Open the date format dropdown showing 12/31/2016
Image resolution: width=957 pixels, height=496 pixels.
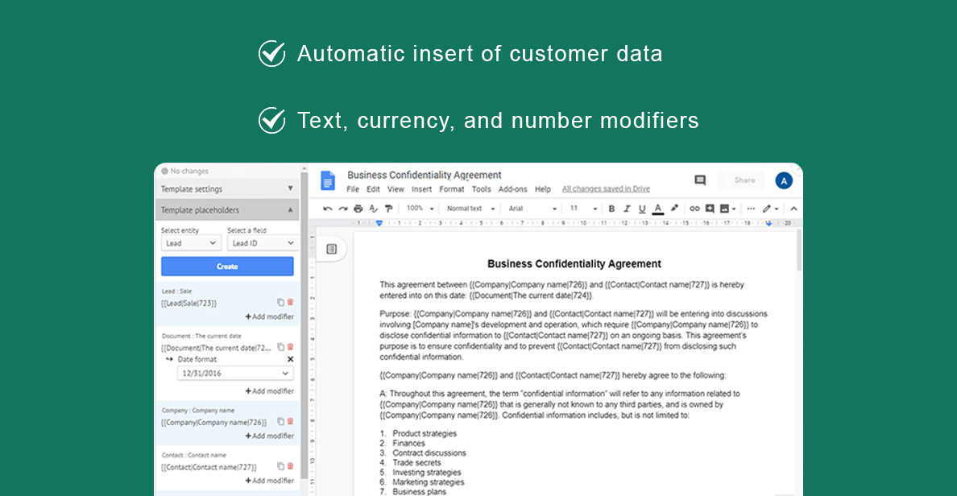click(235, 374)
